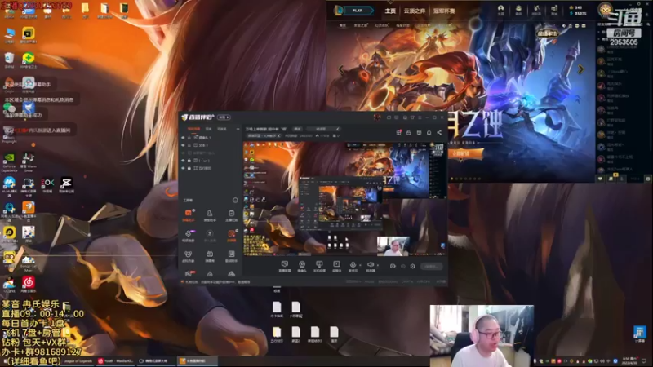The width and height of the screenshot is (653, 367).
Task: Switch to Youth - Media taskbar item
Action: click(x=115, y=360)
